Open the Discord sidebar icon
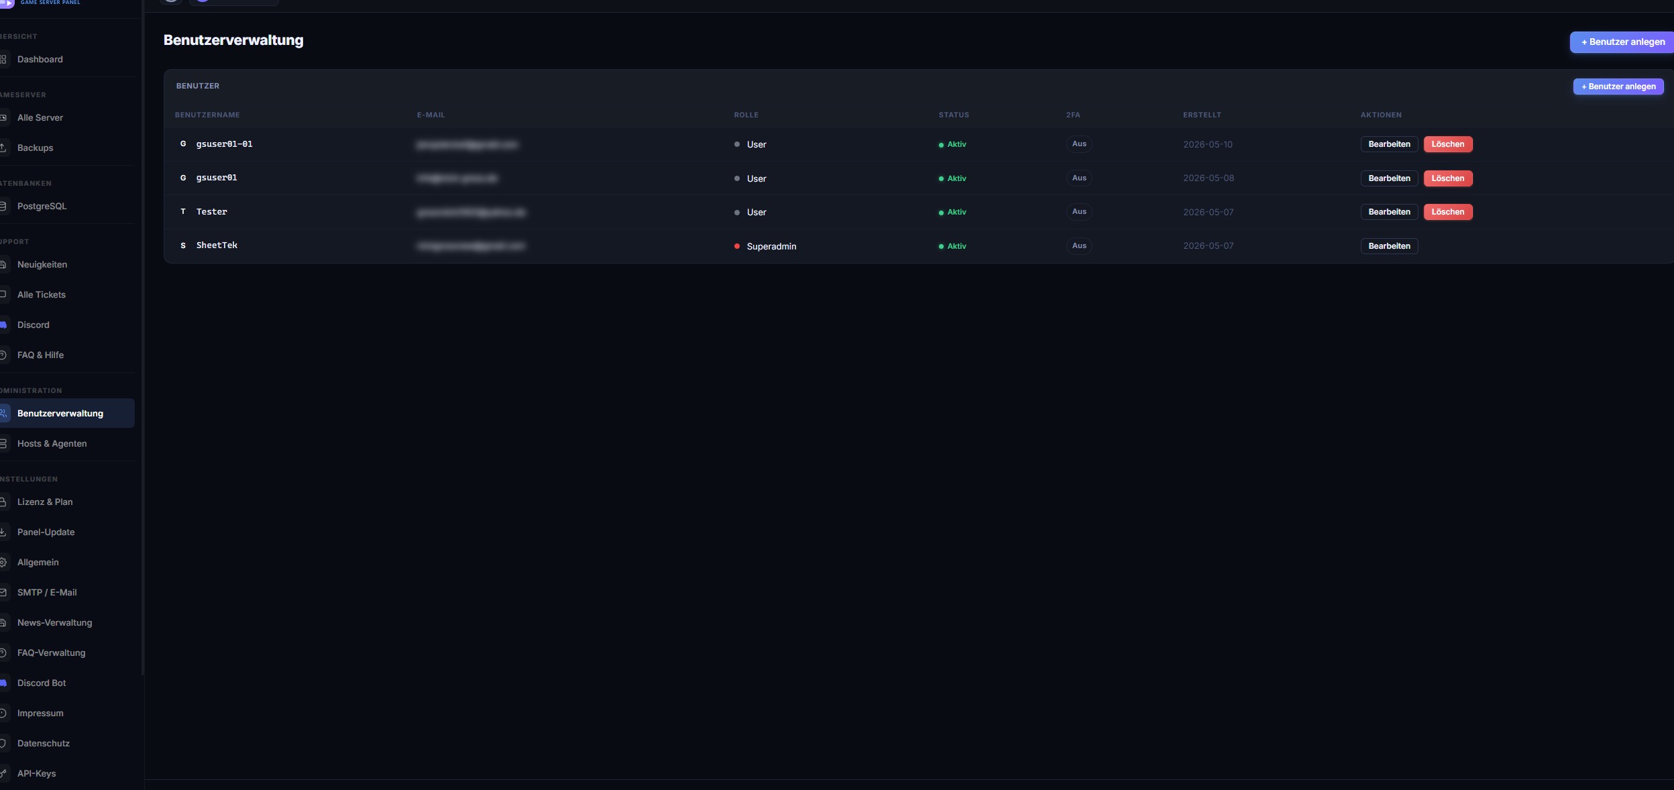 pyautogui.click(x=3, y=325)
